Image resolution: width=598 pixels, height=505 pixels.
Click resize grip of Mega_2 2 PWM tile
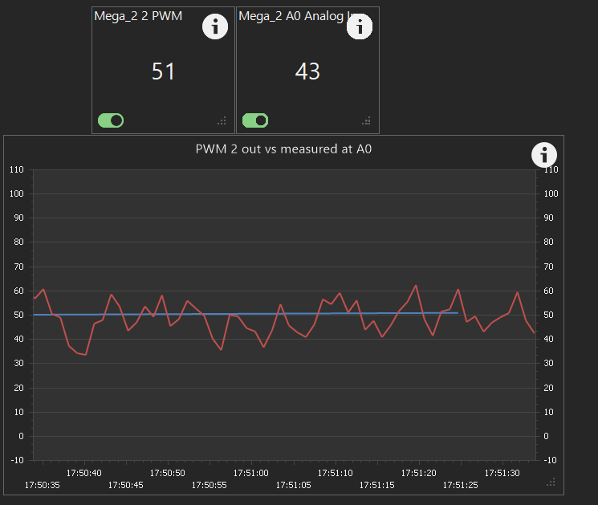(222, 121)
